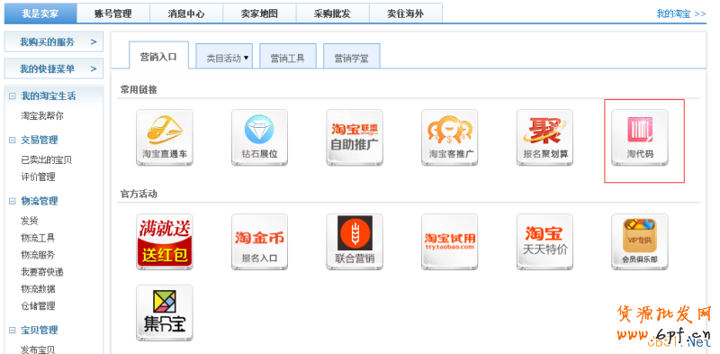
Task: Open the 我要寄快递 sidebar link
Action: coord(42,272)
